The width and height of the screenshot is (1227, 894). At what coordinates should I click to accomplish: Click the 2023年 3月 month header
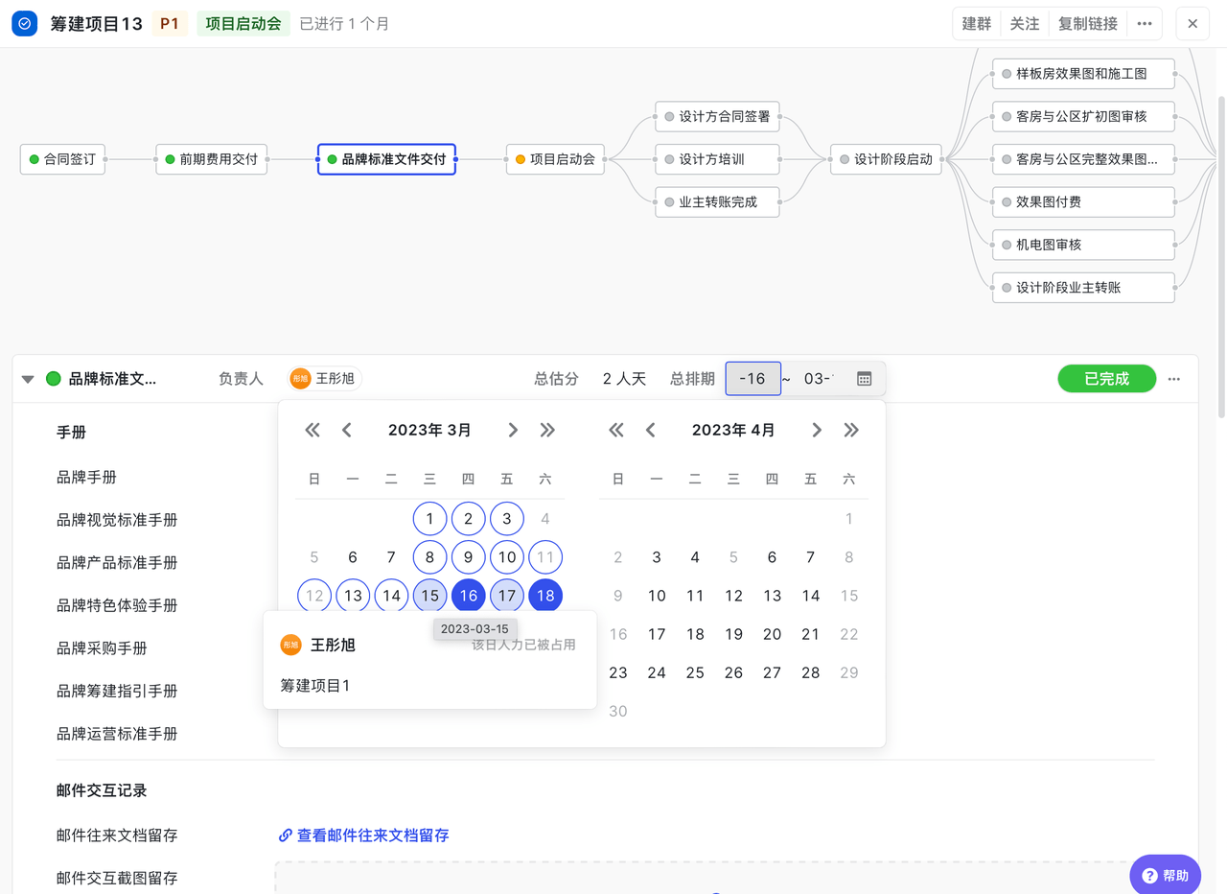click(429, 431)
